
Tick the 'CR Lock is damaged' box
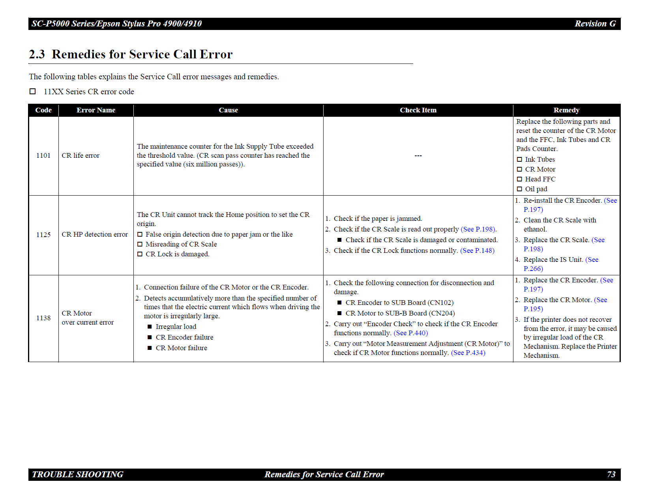(x=140, y=254)
